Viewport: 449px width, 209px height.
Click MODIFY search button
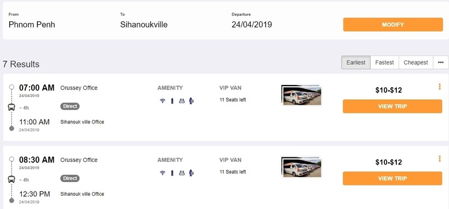(393, 25)
